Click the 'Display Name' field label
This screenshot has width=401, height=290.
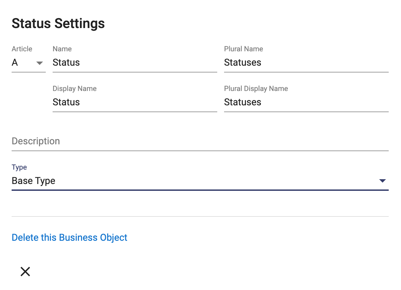coord(74,89)
